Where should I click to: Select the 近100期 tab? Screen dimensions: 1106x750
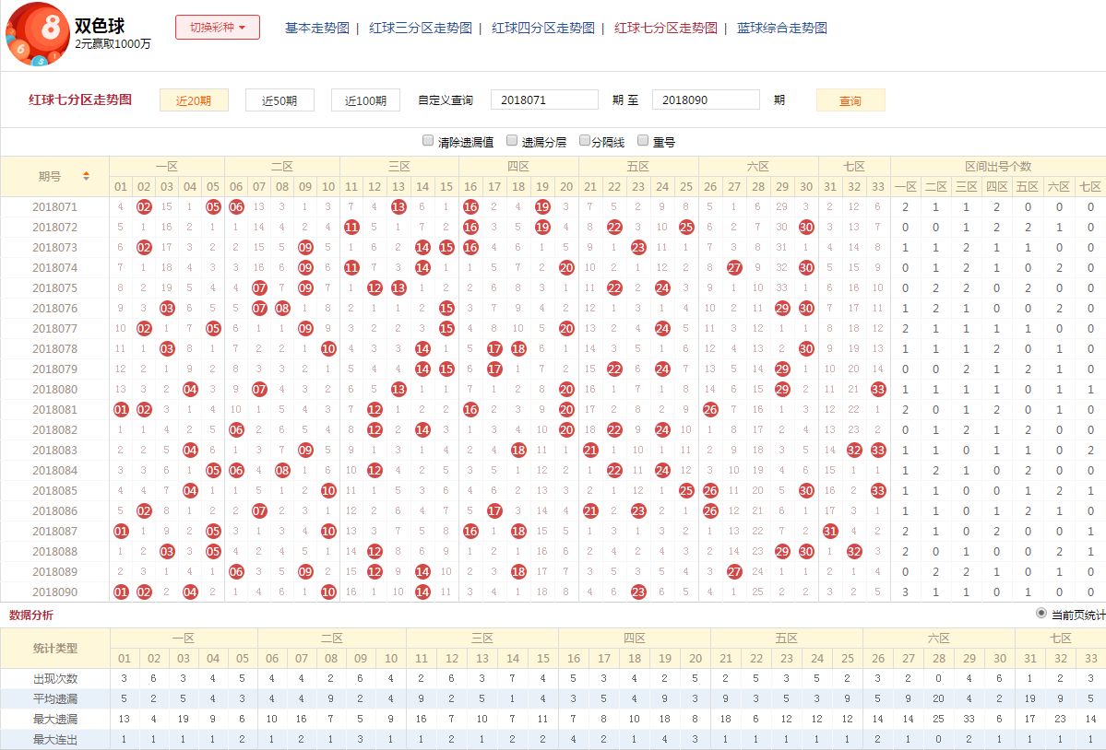point(365,100)
